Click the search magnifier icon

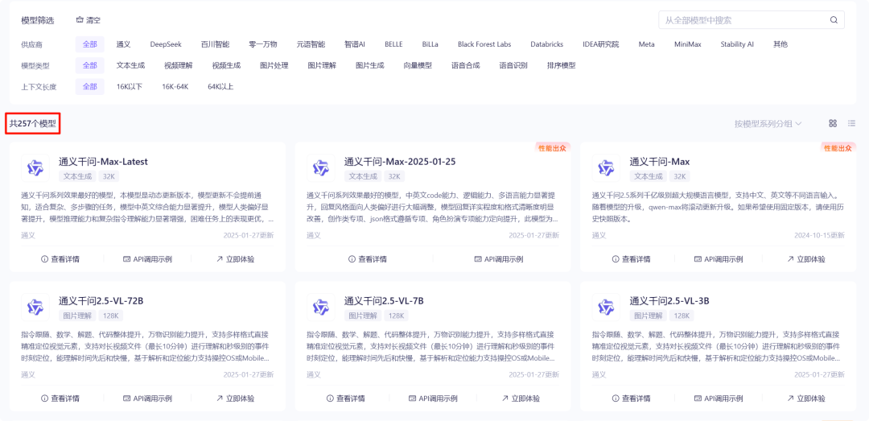click(834, 20)
